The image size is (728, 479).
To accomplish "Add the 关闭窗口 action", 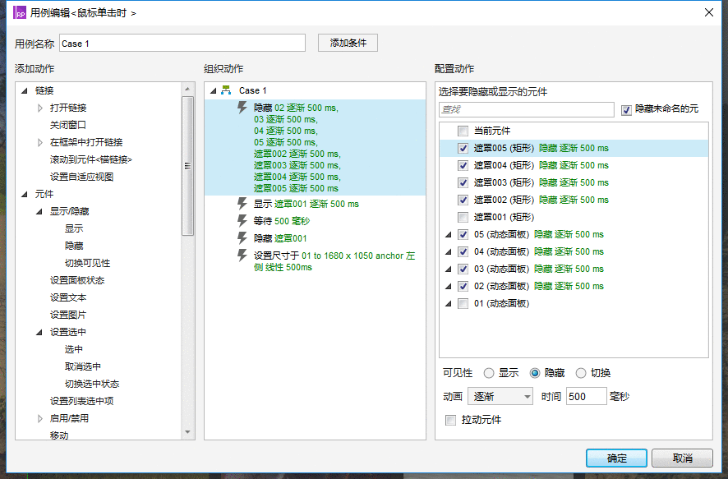I will tap(67, 125).
